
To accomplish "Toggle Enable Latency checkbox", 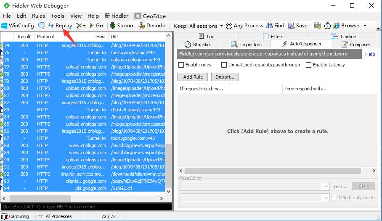I will point(308,65).
